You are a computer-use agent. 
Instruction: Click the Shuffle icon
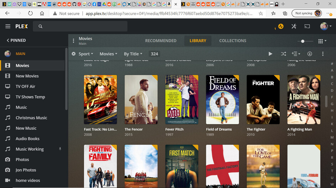coord(283,54)
